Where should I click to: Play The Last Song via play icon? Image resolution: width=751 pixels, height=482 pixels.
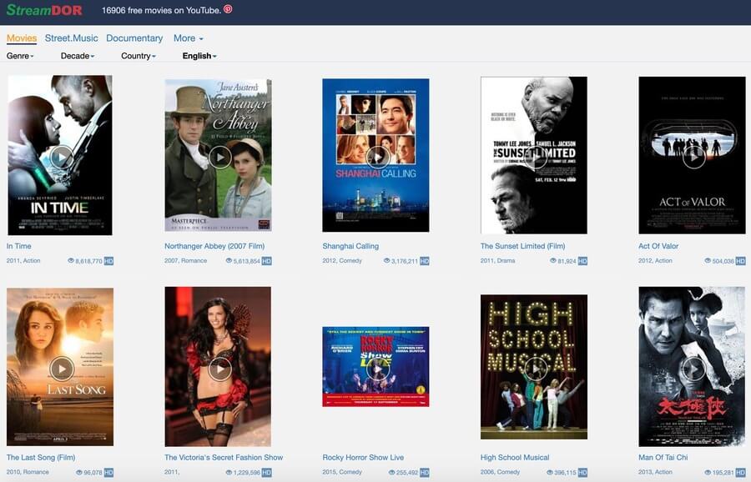coord(62,369)
